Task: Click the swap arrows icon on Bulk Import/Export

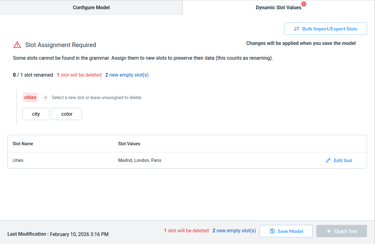Action: tap(297, 29)
